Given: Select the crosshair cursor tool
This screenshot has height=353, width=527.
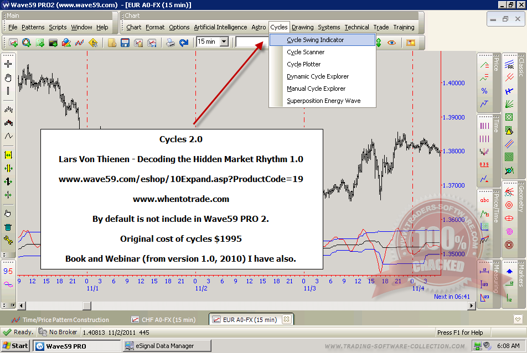Looking at the screenshot, I should pos(8,64).
